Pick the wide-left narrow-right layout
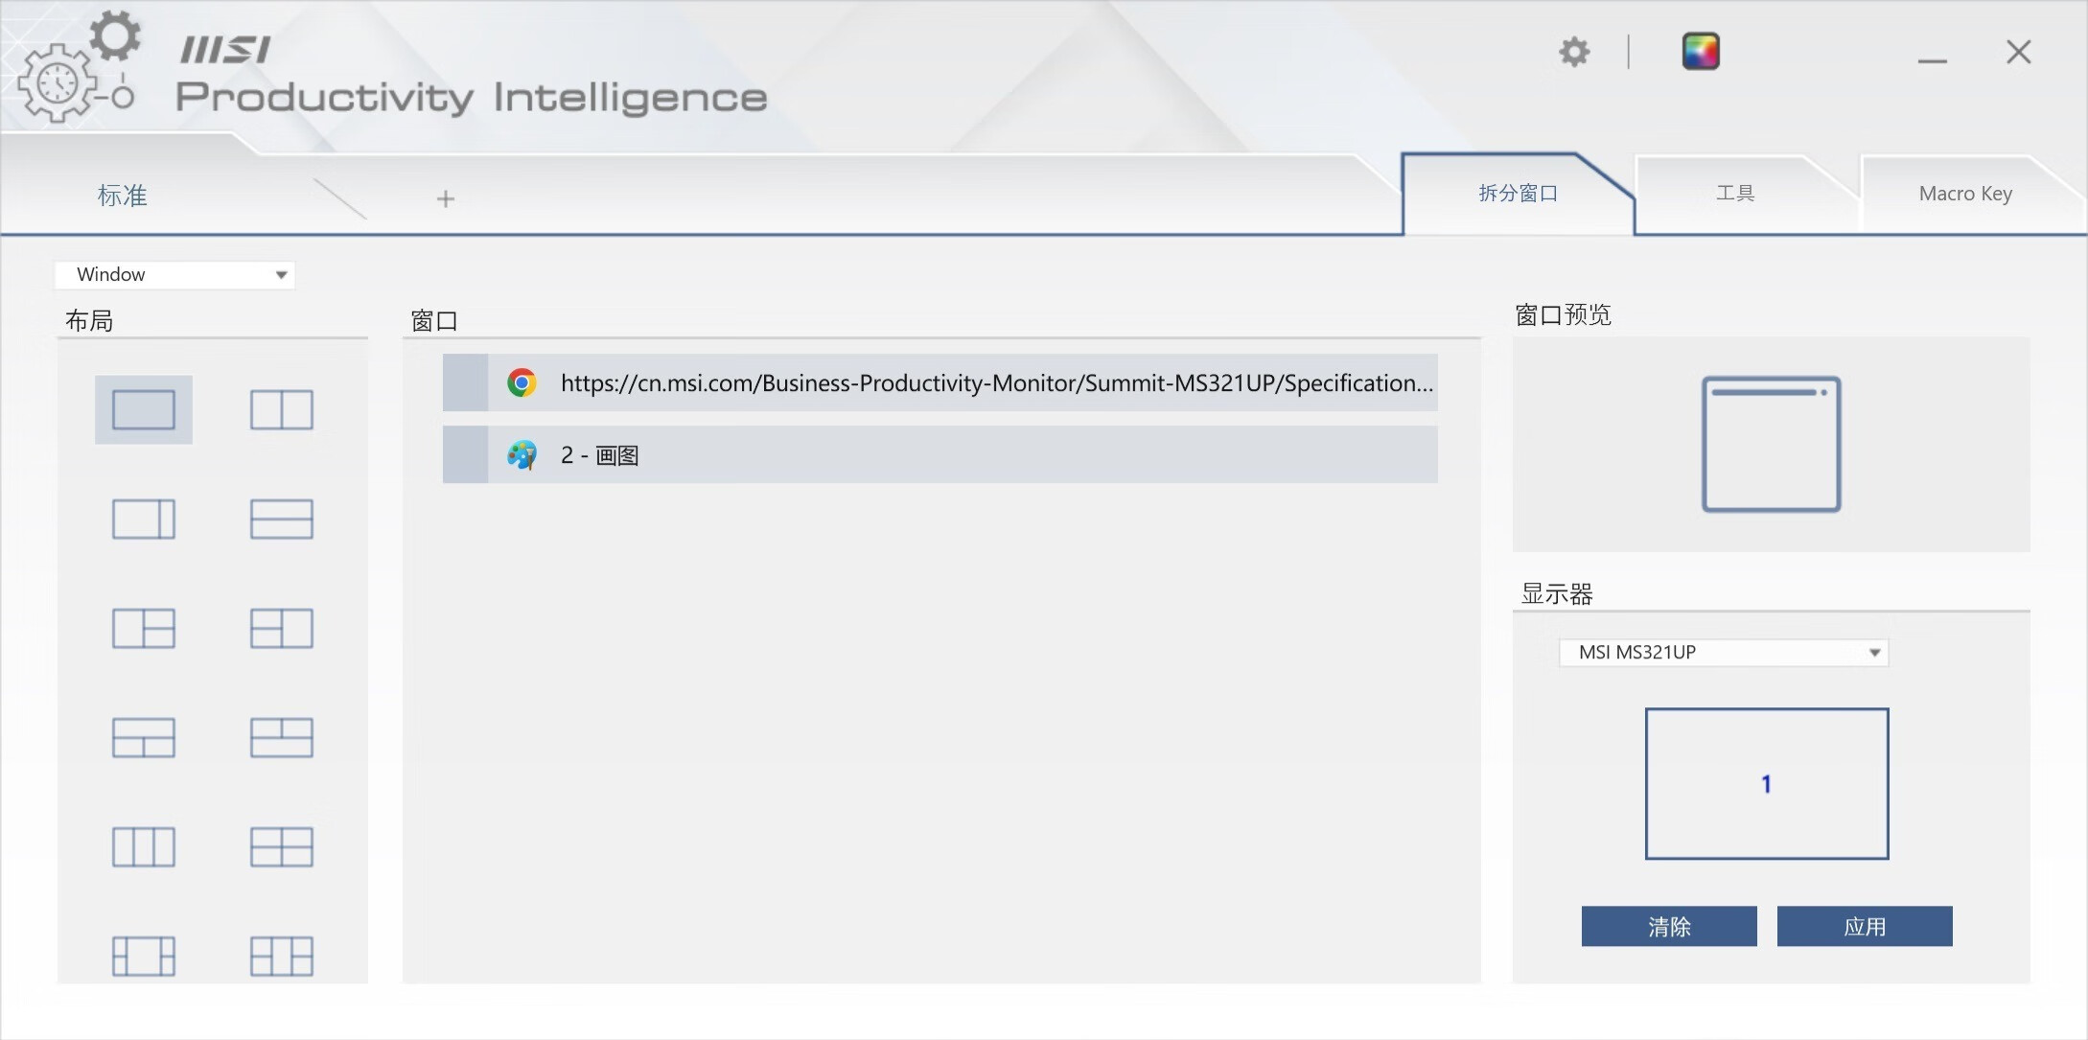Image resolution: width=2088 pixels, height=1040 pixels. [x=144, y=519]
